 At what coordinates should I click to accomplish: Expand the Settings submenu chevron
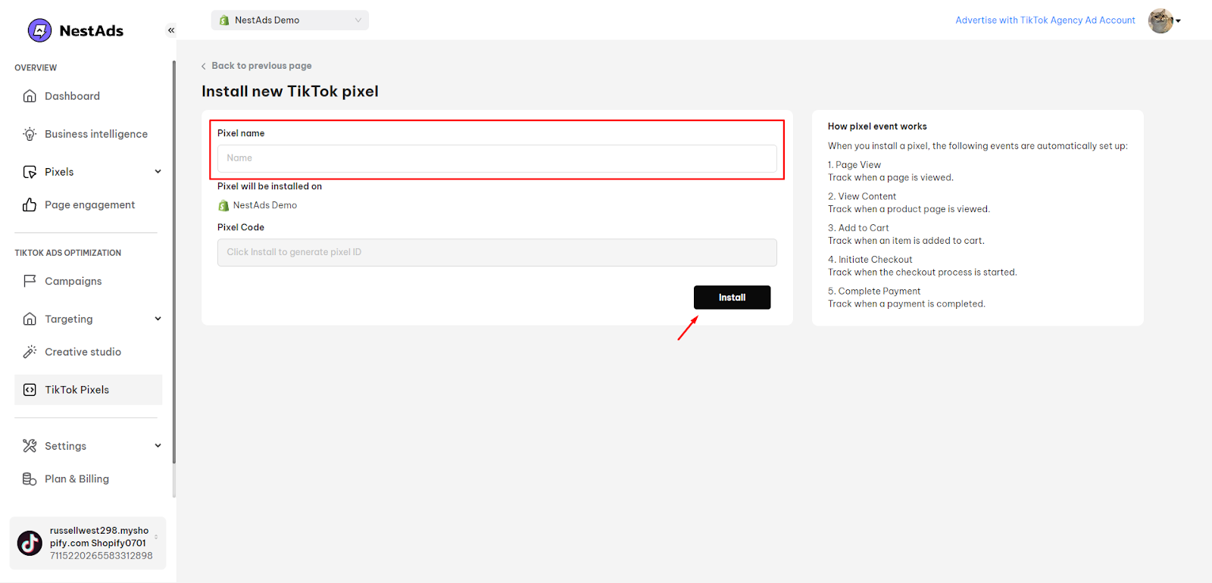pos(158,446)
